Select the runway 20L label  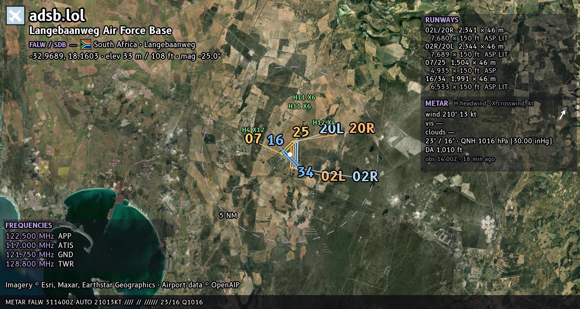click(x=332, y=129)
